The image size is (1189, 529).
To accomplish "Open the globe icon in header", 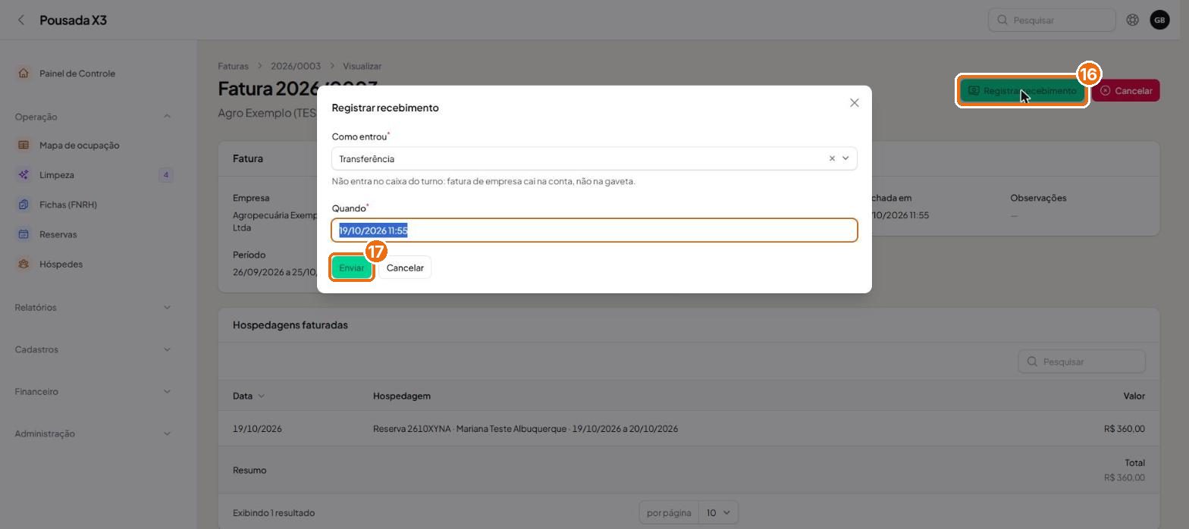I will tap(1132, 20).
